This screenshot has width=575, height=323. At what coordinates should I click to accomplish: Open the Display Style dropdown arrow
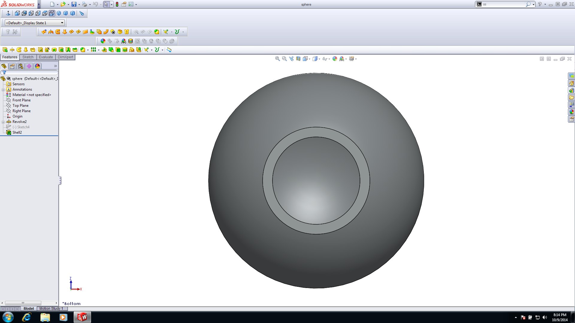pyautogui.click(x=319, y=59)
